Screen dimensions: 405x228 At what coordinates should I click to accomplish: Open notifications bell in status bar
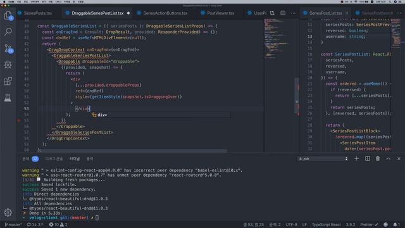tap(397, 225)
